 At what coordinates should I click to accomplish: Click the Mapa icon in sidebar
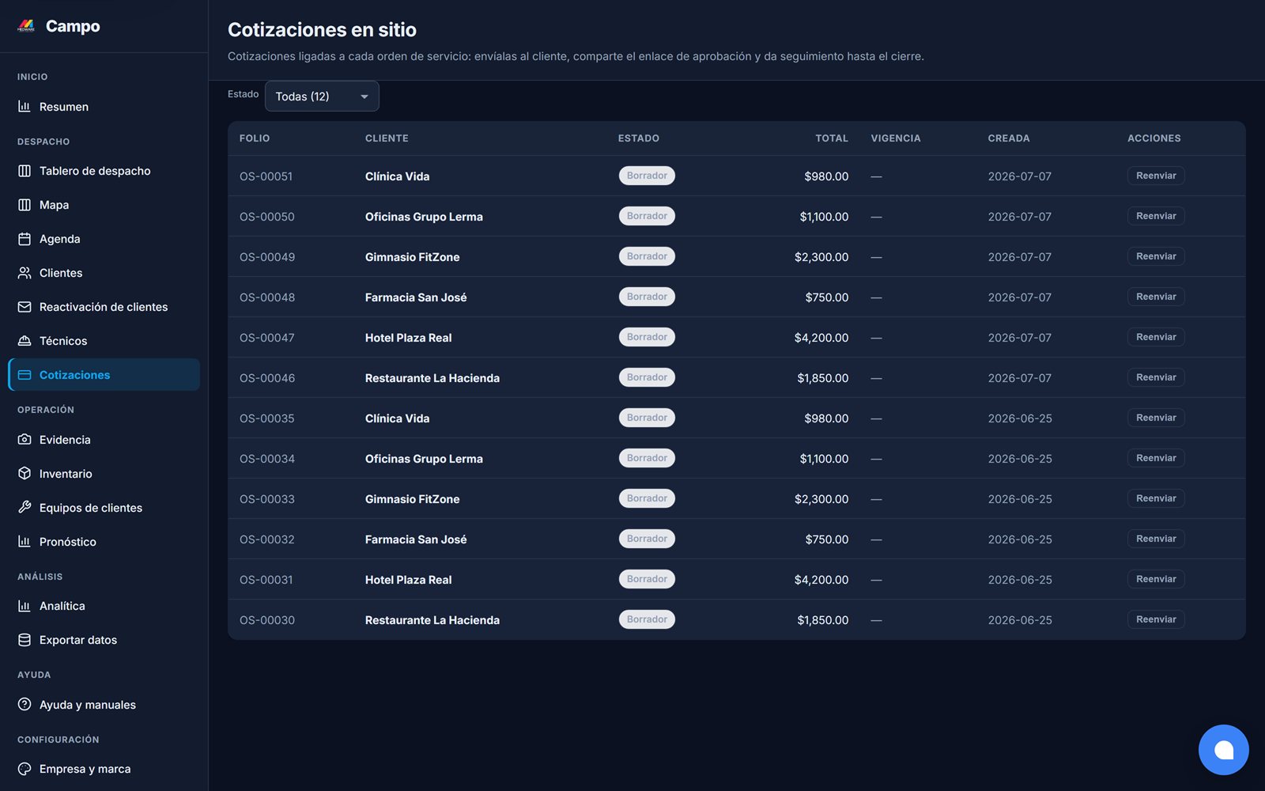pyautogui.click(x=25, y=204)
